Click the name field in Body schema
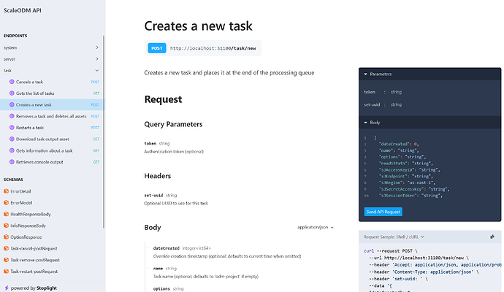The image size is (504, 292). (x=158, y=269)
